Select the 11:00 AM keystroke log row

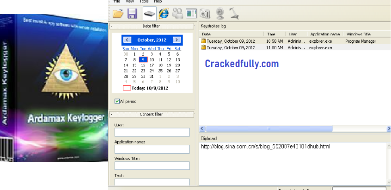click(295, 47)
